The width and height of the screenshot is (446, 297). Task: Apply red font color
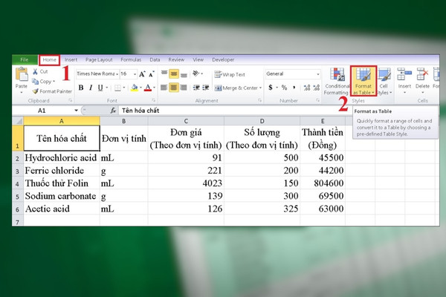[x=148, y=88]
